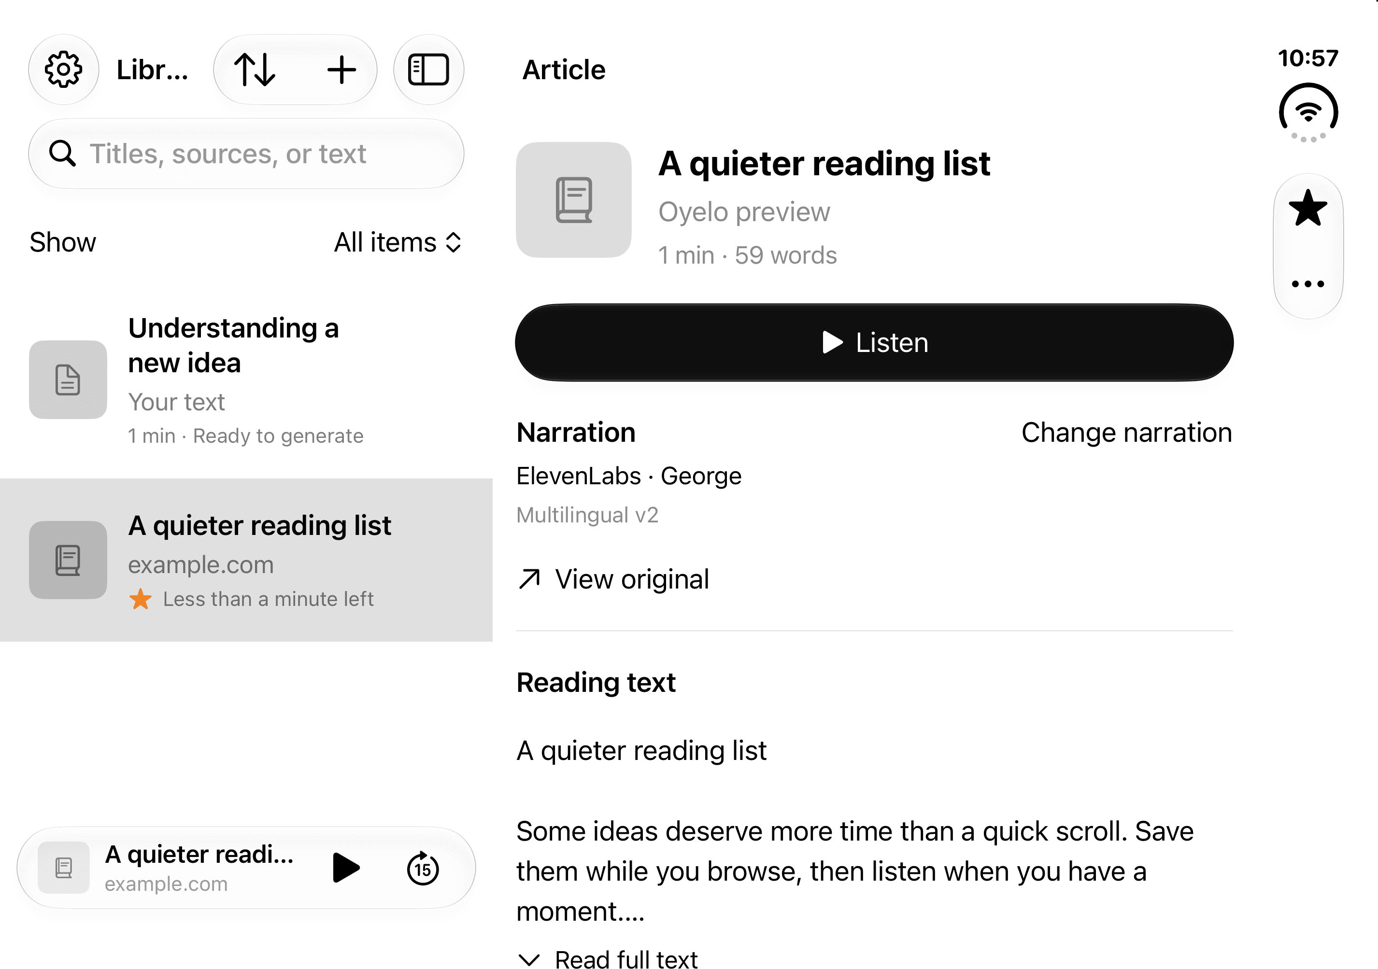
Task: Toggle favorite with the star button
Action: tap(1308, 208)
